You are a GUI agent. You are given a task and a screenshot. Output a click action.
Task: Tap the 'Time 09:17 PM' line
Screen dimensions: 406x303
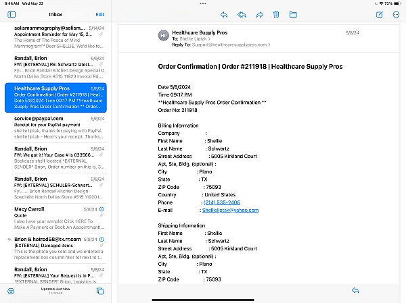(175, 94)
